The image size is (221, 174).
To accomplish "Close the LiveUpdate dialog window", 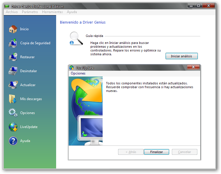I will (193, 68).
